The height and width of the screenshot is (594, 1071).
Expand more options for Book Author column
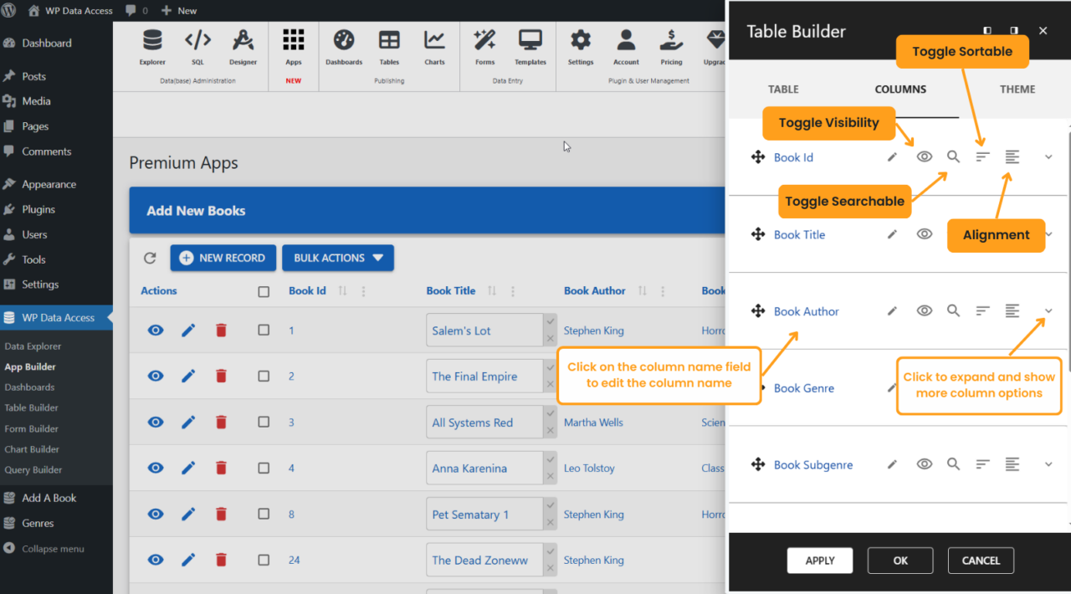tap(1048, 311)
